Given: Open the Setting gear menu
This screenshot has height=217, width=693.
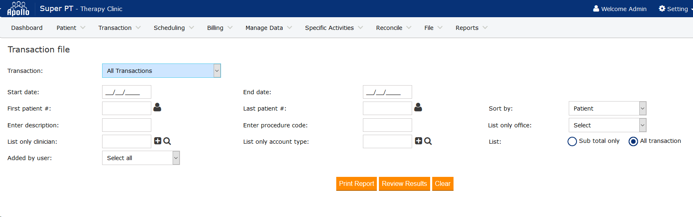Looking at the screenshot, I should pyautogui.click(x=673, y=9).
